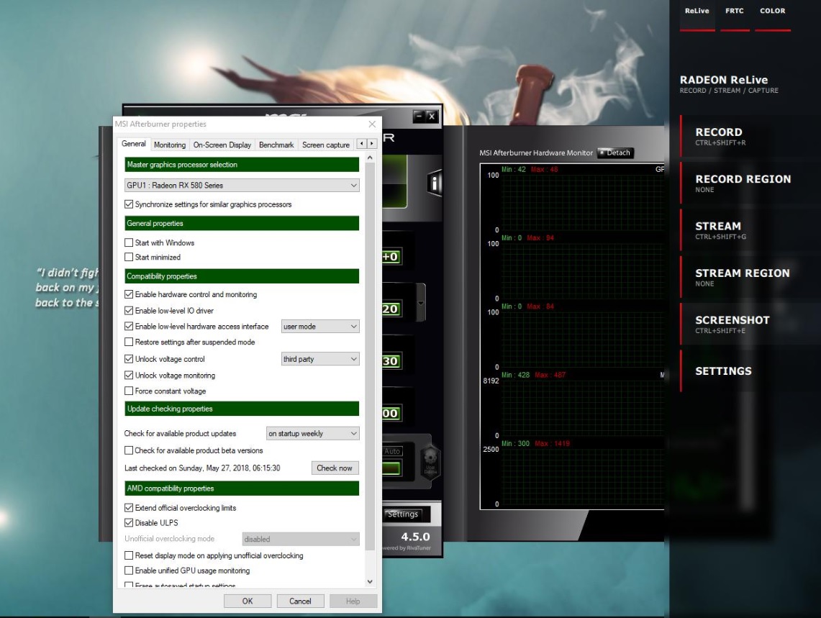
Task: Enable Start minimized
Action: [x=129, y=257]
